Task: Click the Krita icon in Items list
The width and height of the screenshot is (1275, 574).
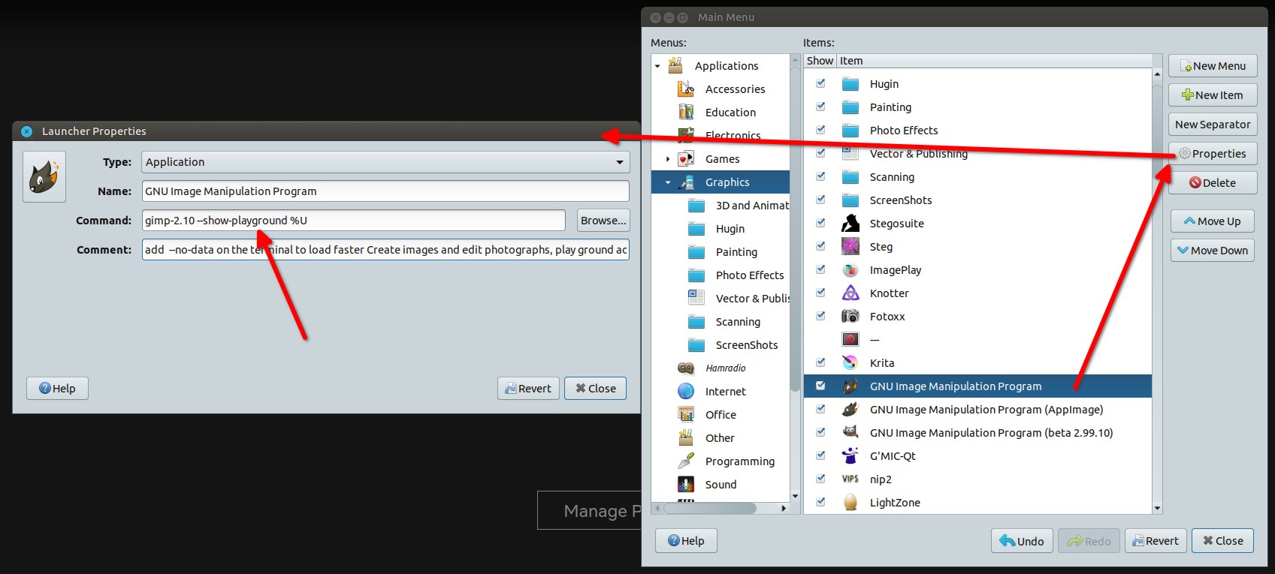Action: pyautogui.click(x=851, y=363)
